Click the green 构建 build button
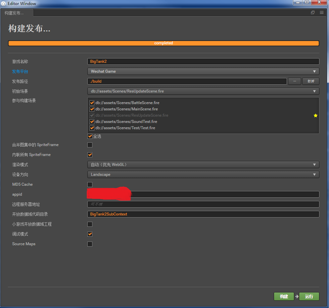329x308 pixels. pyautogui.click(x=284, y=296)
